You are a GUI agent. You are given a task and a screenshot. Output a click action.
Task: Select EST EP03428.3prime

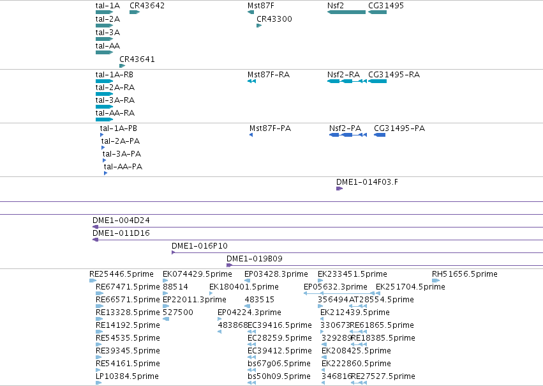coord(248,281)
